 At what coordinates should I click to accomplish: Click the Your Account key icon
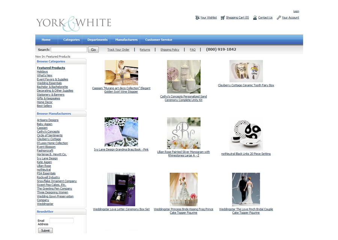279,18
